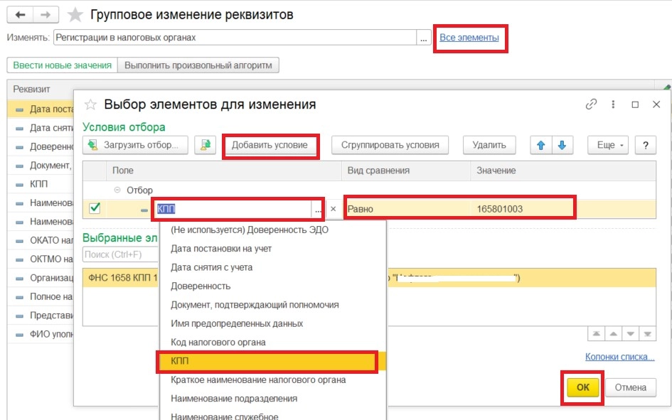The height and width of the screenshot is (420, 672).
Task: Uncheck the КПП condition checkbox
Action: 95,208
